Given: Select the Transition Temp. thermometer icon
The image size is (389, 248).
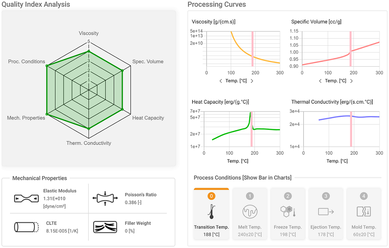Looking at the screenshot, I should click(211, 211).
